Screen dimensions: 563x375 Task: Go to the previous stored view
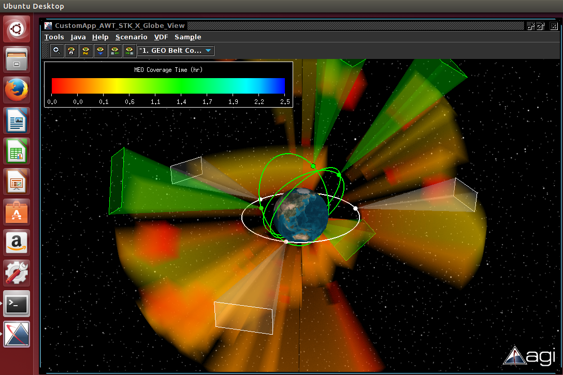[115, 51]
